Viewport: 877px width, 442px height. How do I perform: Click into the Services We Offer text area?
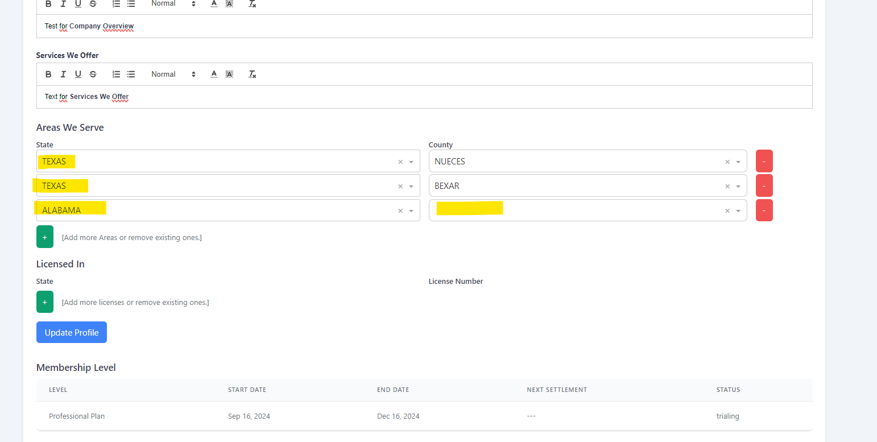pos(424,97)
